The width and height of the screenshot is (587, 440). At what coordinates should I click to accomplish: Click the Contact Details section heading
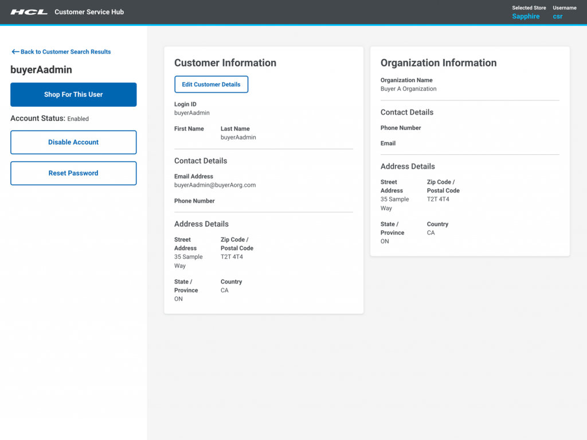[x=201, y=161]
